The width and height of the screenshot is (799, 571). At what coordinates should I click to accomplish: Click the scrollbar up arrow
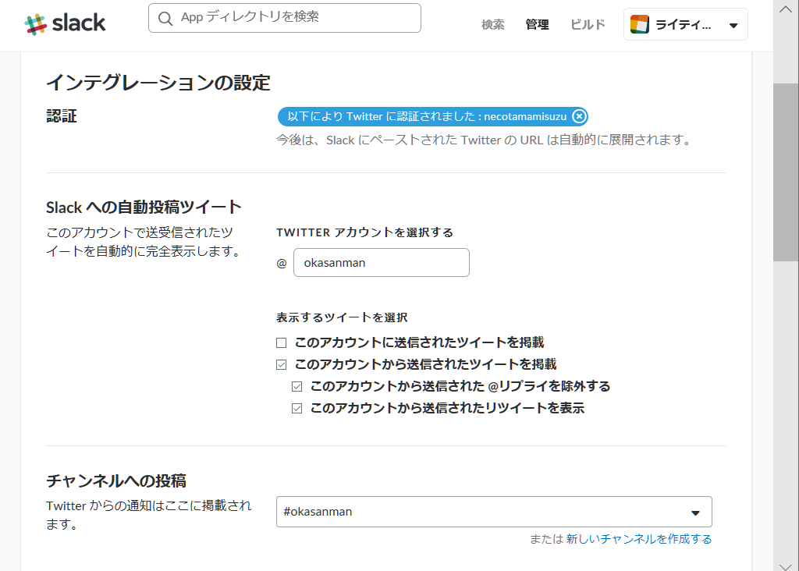786,9
